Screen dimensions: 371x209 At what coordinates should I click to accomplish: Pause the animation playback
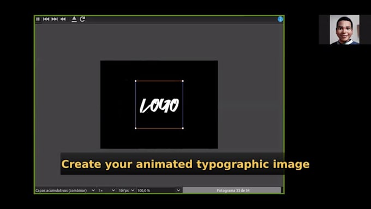[x=38, y=19]
